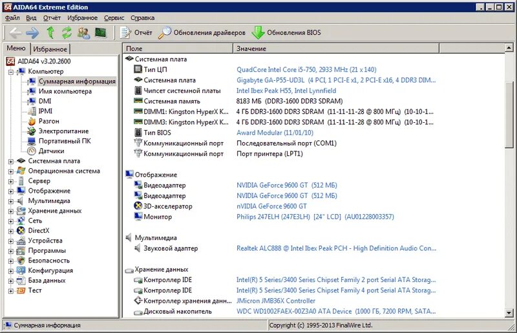517x333 pixels.
Task: Open the Отчёт menu
Action: tap(52, 18)
